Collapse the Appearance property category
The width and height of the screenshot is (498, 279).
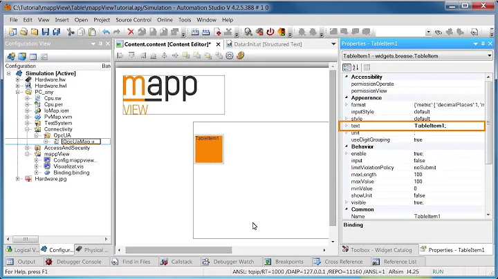[x=347, y=97]
